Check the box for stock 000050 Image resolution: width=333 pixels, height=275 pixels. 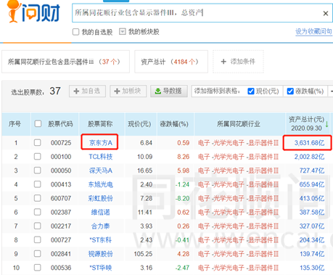[x=37, y=171]
